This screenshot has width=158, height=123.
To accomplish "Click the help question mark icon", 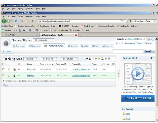I will pos(153,39).
